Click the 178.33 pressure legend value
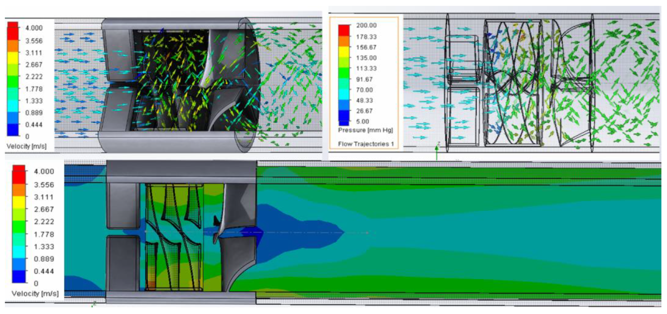667x314 pixels. (366, 37)
